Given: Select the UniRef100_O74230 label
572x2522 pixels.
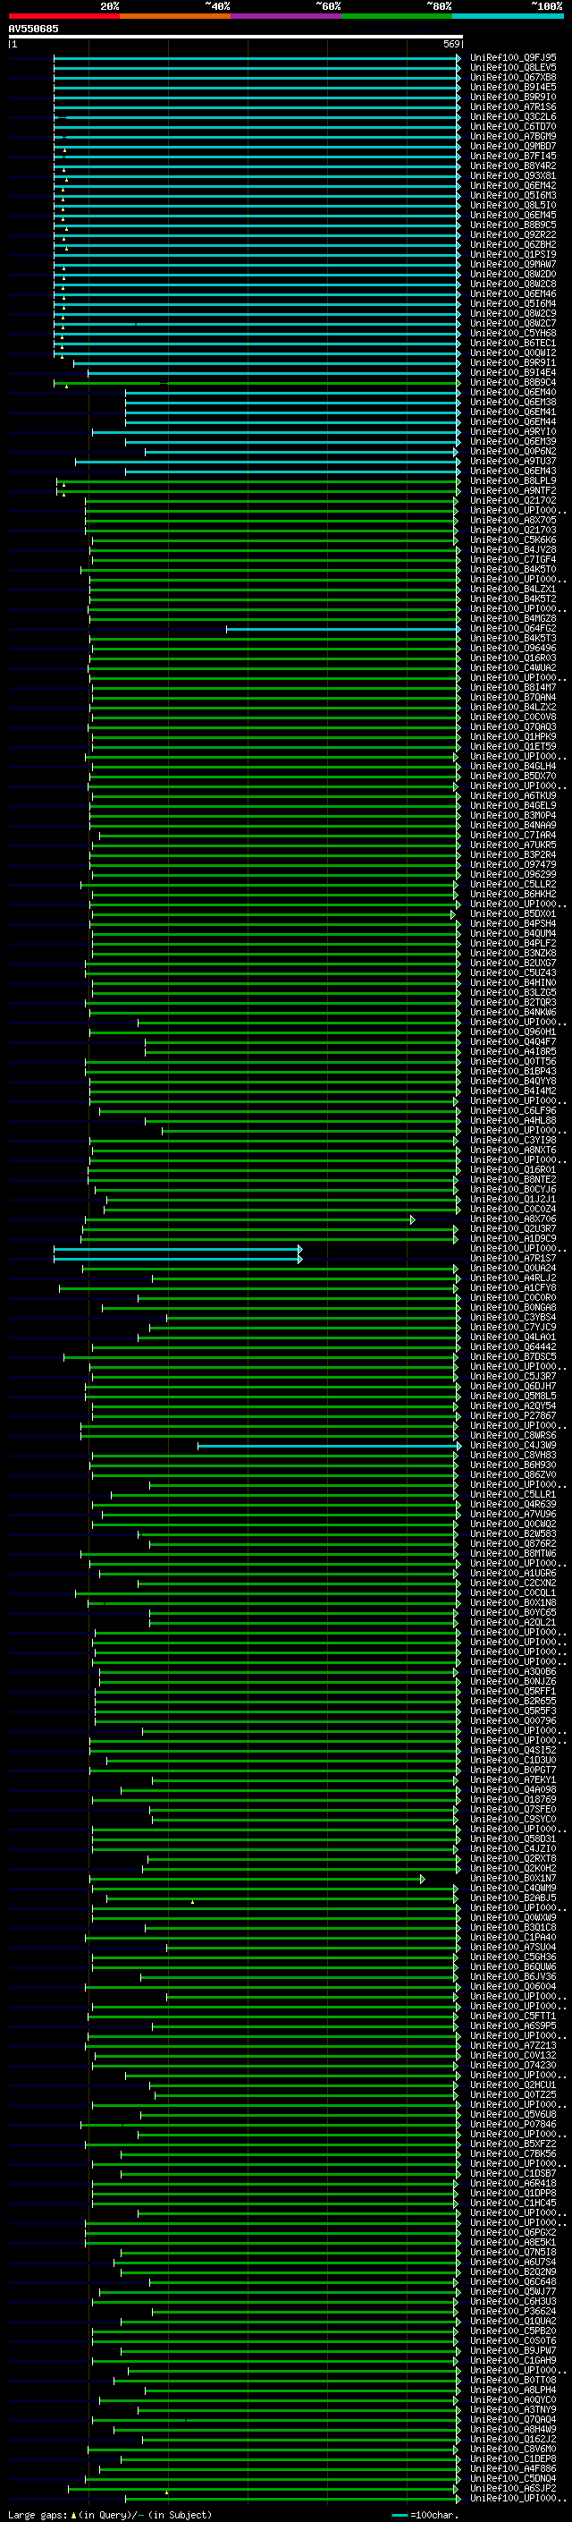Looking at the screenshot, I should (x=513, y=2065).
